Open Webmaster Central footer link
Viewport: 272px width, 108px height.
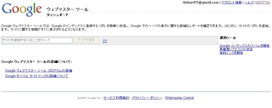pos(179,98)
